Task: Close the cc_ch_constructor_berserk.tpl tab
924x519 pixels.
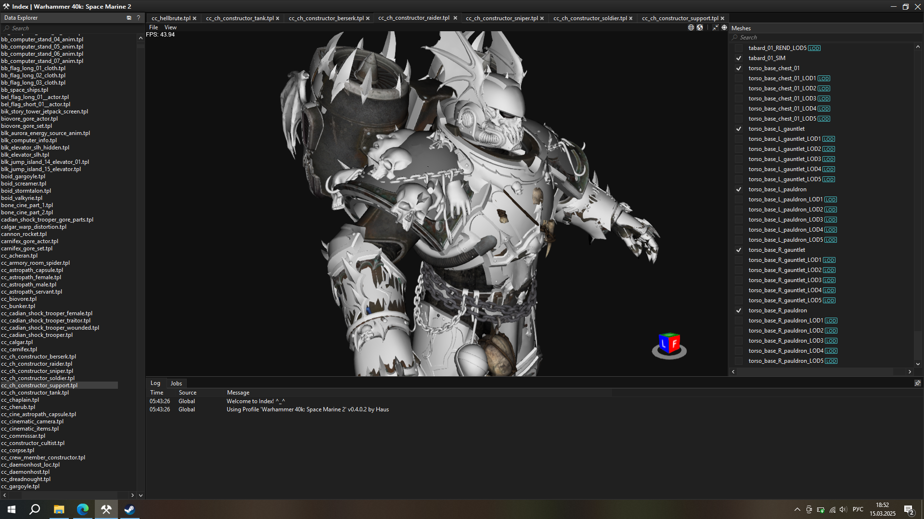Action: [368, 18]
